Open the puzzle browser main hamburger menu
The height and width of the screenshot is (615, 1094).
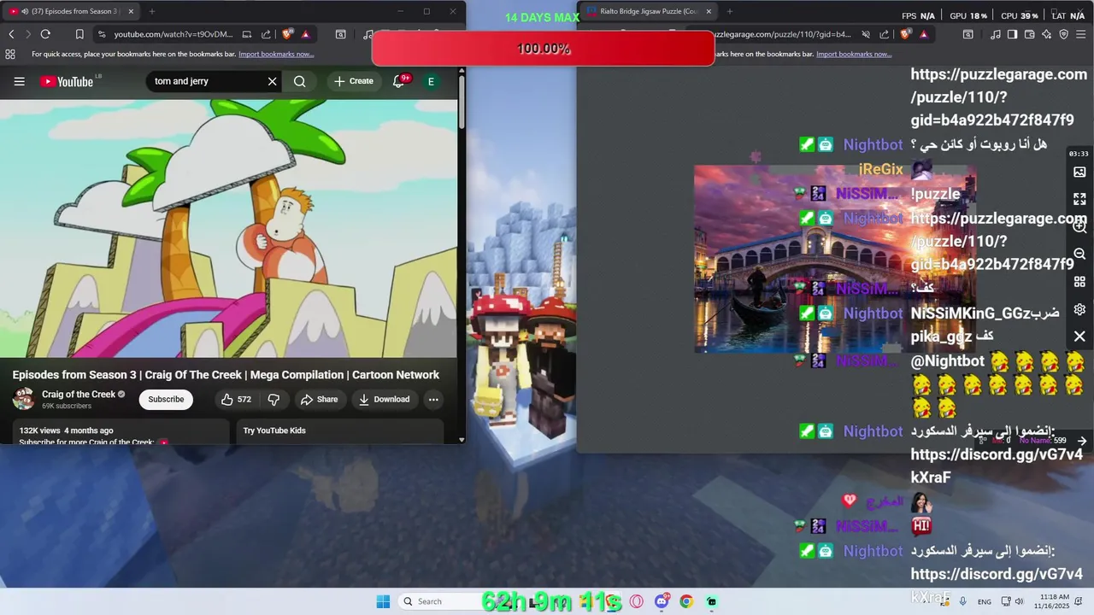click(1081, 34)
